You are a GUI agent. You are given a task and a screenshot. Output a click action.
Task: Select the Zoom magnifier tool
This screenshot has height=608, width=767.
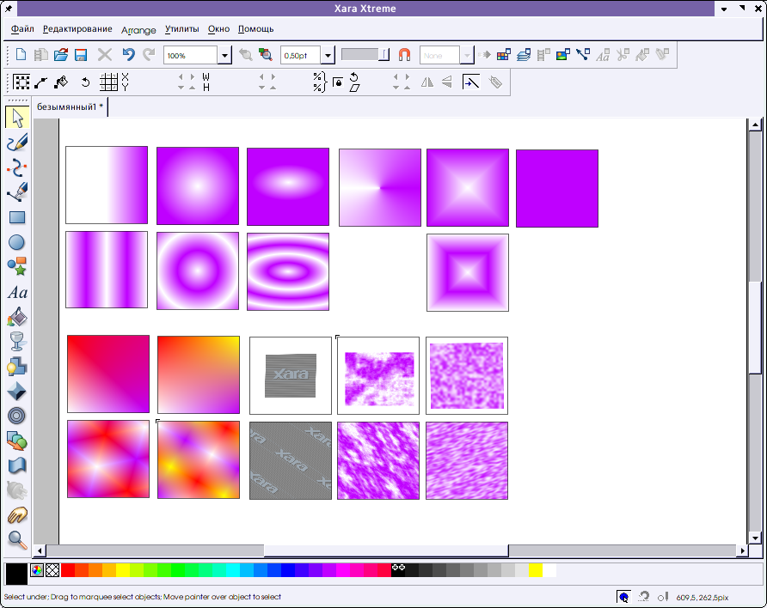click(x=17, y=539)
